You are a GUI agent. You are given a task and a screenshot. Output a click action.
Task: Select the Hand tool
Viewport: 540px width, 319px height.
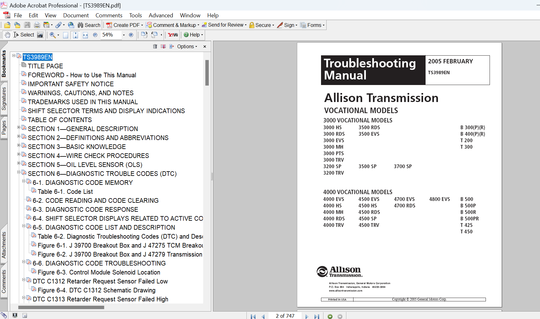7,35
